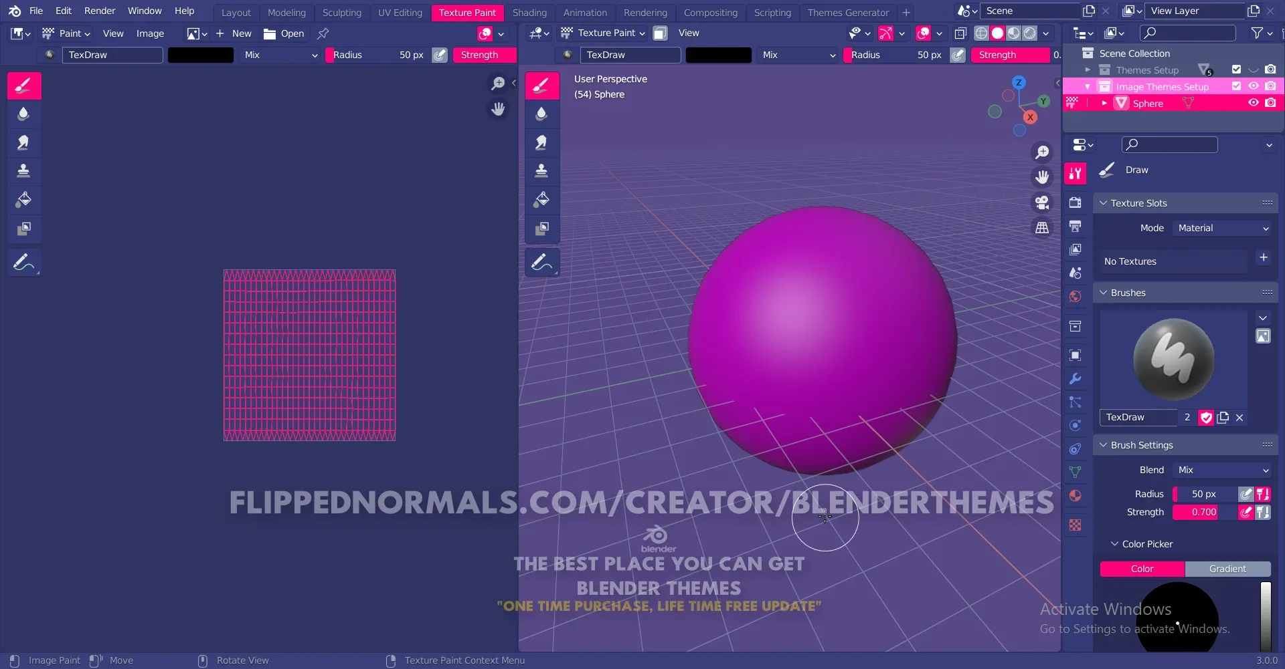Viewport: 1285px width, 669px height.
Task: Switch to the UV Editing workspace tab
Action: click(x=400, y=12)
